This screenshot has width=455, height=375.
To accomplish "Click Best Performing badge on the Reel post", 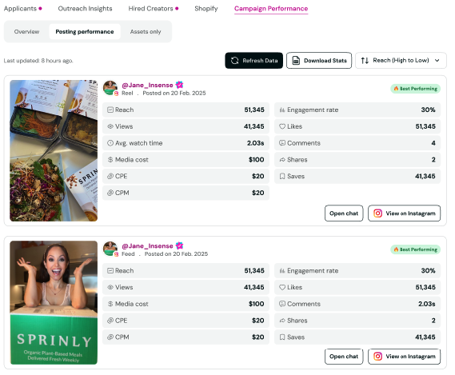I will 416,89.
